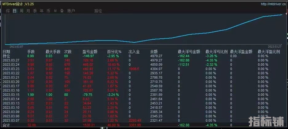Screen dimensions: 288x129
Task: Click the -162.44 floating loss value
Action: pos(184,56)
